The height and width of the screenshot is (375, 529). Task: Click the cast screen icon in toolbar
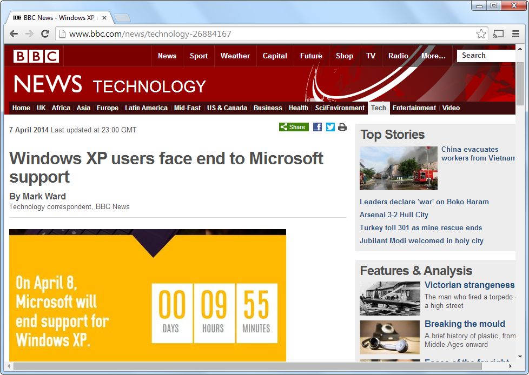pyautogui.click(x=498, y=34)
